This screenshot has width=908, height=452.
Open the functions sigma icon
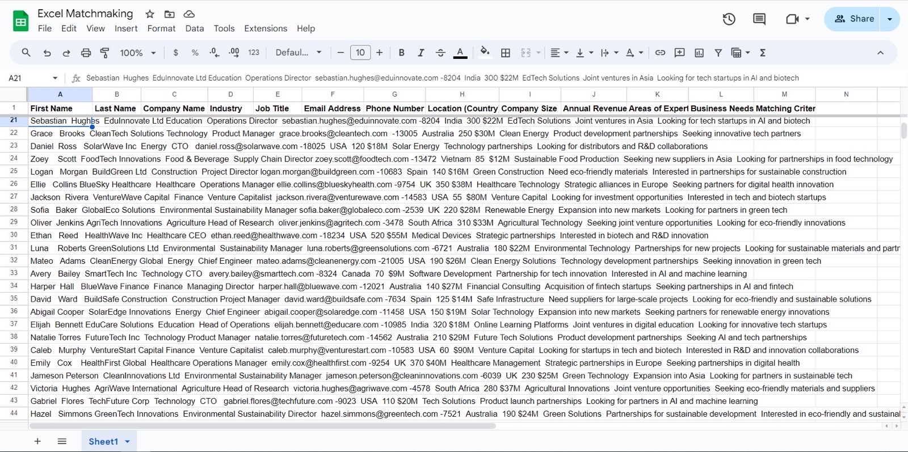[x=763, y=53]
